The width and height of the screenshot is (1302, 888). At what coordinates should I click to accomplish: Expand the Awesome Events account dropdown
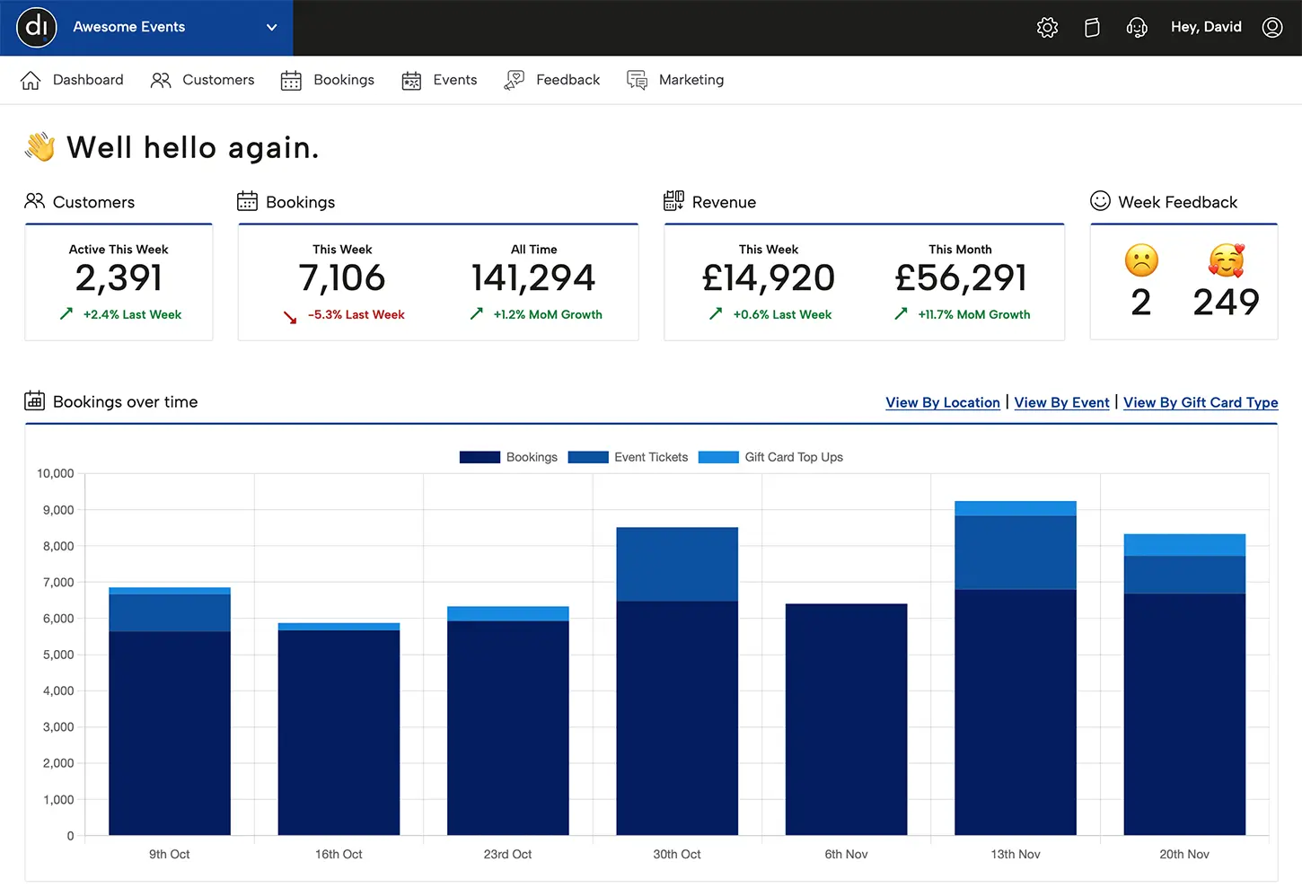pyautogui.click(x=271, y=28)
